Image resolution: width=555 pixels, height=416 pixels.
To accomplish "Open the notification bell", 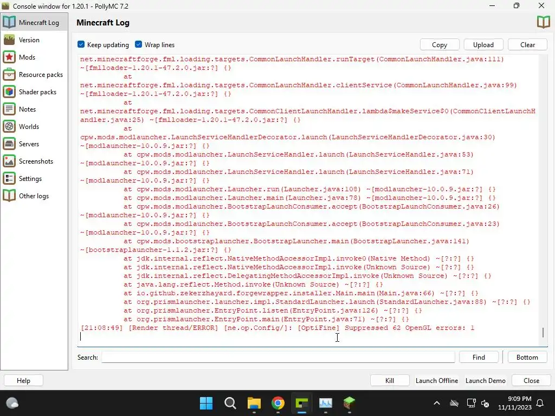I will pyautogui.click(x=540, y=403).
